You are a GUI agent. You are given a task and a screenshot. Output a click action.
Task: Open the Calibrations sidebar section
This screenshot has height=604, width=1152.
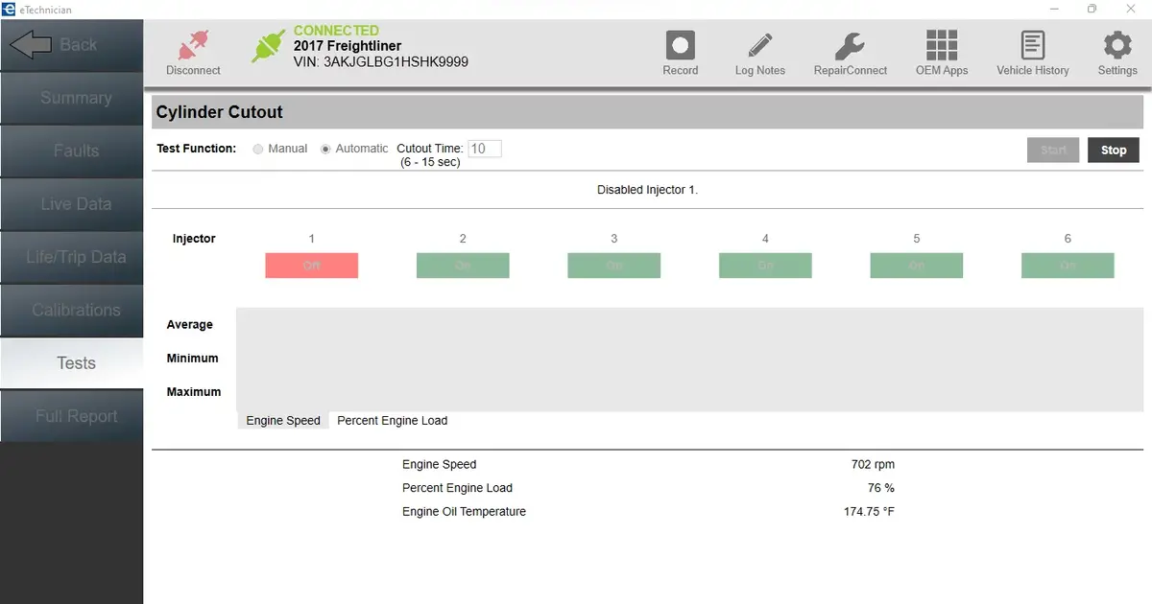71,311
